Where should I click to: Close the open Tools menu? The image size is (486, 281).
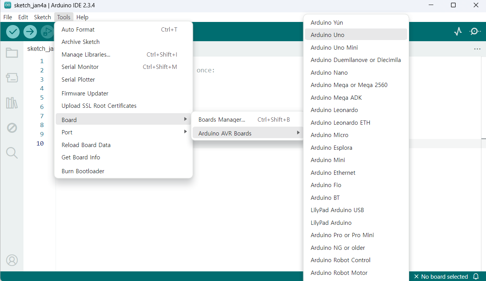point(64,17)
